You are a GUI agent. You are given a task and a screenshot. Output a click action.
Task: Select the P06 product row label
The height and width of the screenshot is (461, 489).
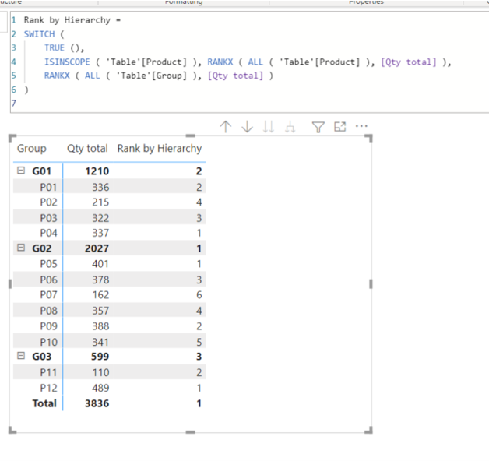48,280
